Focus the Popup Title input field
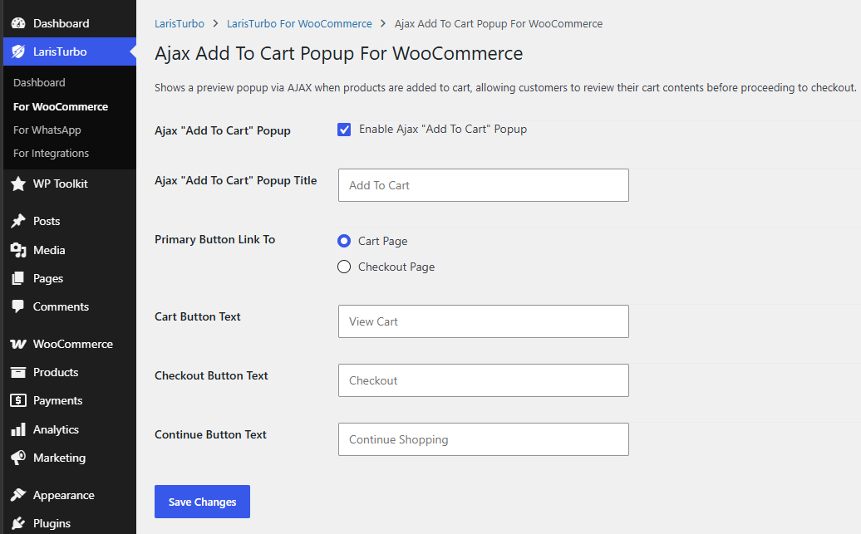Image resolution: width=861 pixels, height=534 pixels. (x=483, y=185)
